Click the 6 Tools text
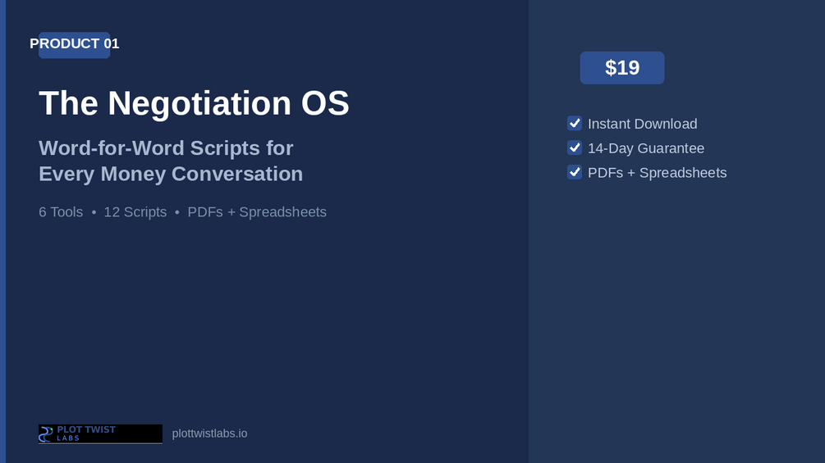The image size is (825, 463). pos(61,212)
